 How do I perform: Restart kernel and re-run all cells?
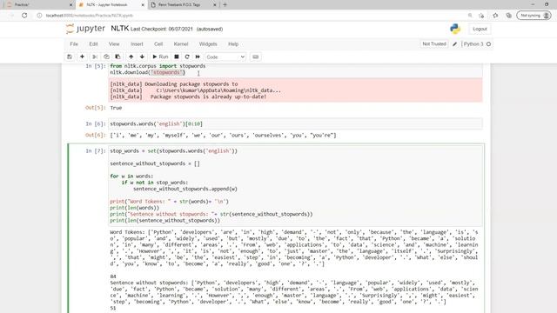(x=198, y=57)
